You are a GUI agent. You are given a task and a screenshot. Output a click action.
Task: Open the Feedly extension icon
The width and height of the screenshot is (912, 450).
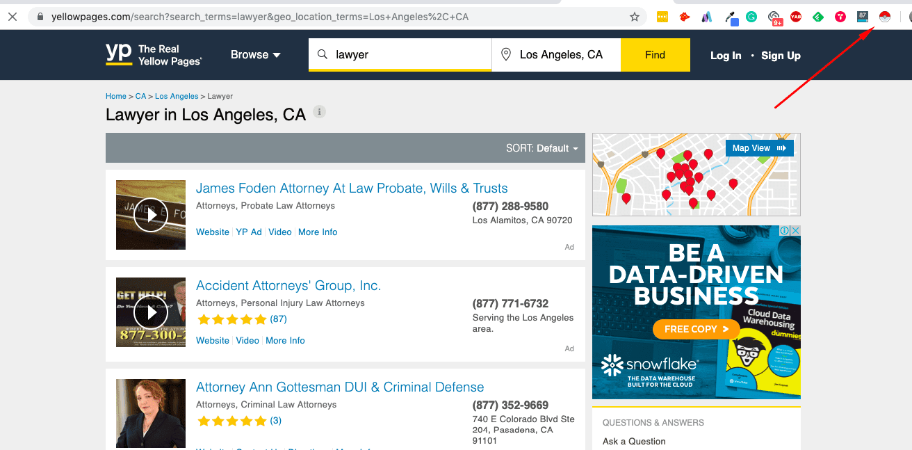pos(817,16)
